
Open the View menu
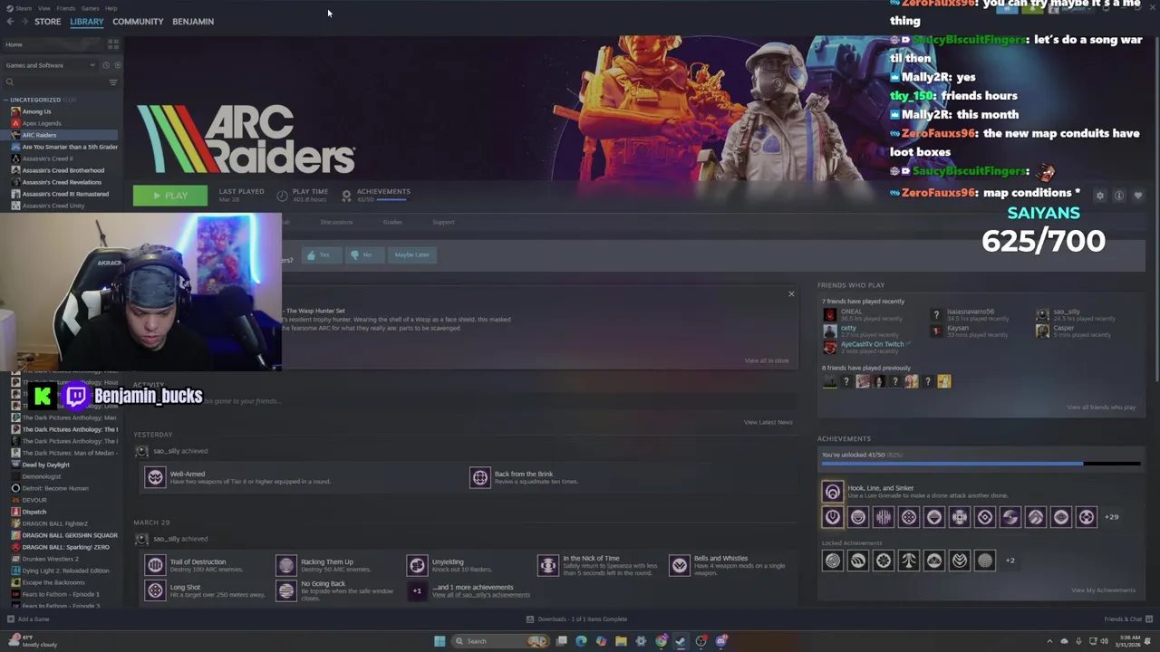[x=43, y=8]
